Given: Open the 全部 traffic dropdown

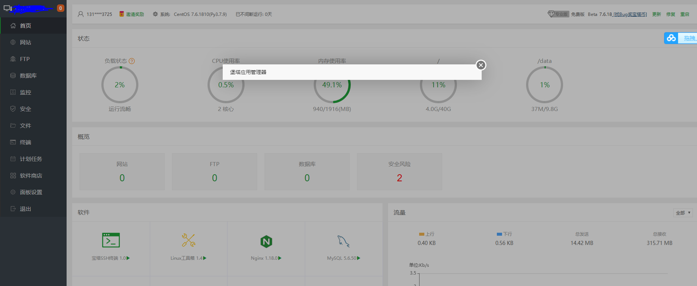Looking at the screenshot, I should (683, 213).
